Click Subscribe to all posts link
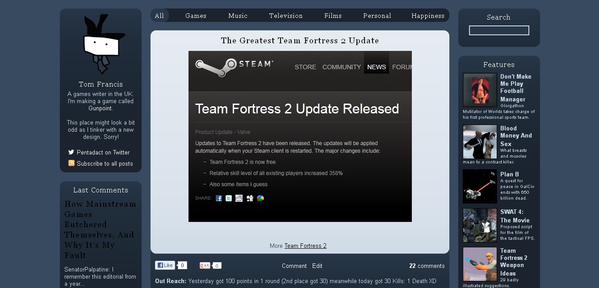The image size is (599, 288). pyautogui.click(x=105, y=163)
